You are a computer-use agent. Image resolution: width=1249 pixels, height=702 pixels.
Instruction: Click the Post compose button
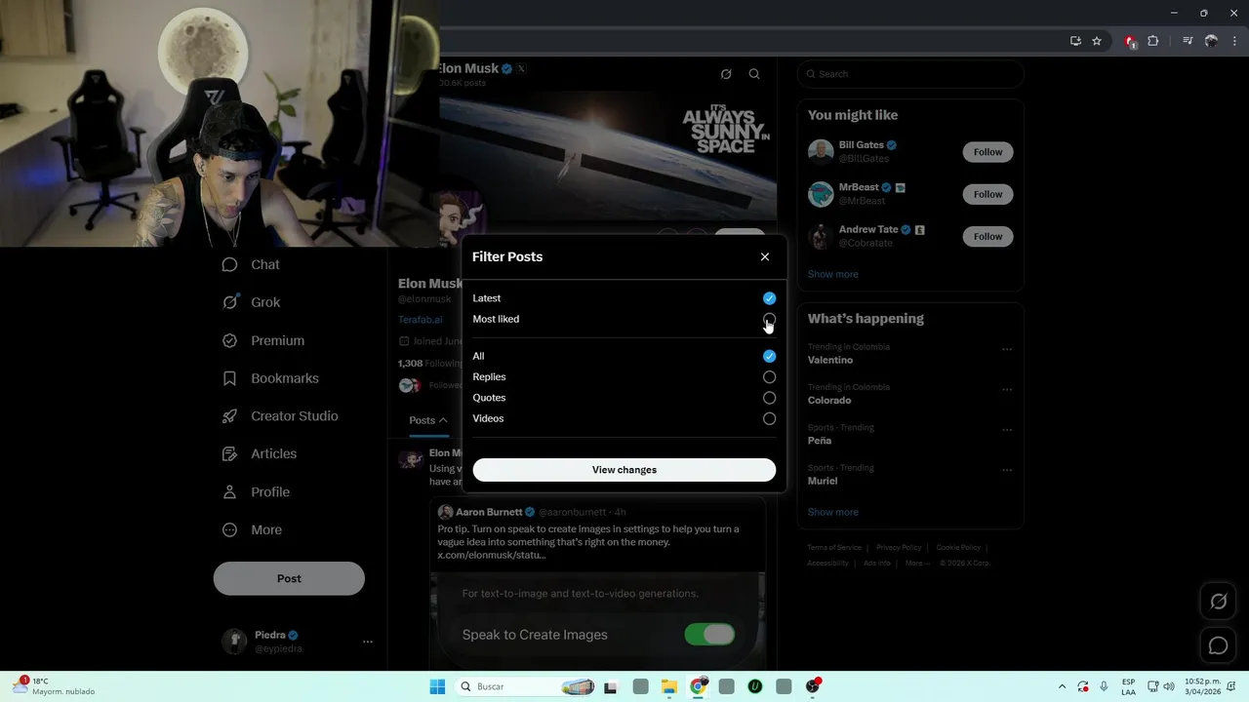pos(289,578)
